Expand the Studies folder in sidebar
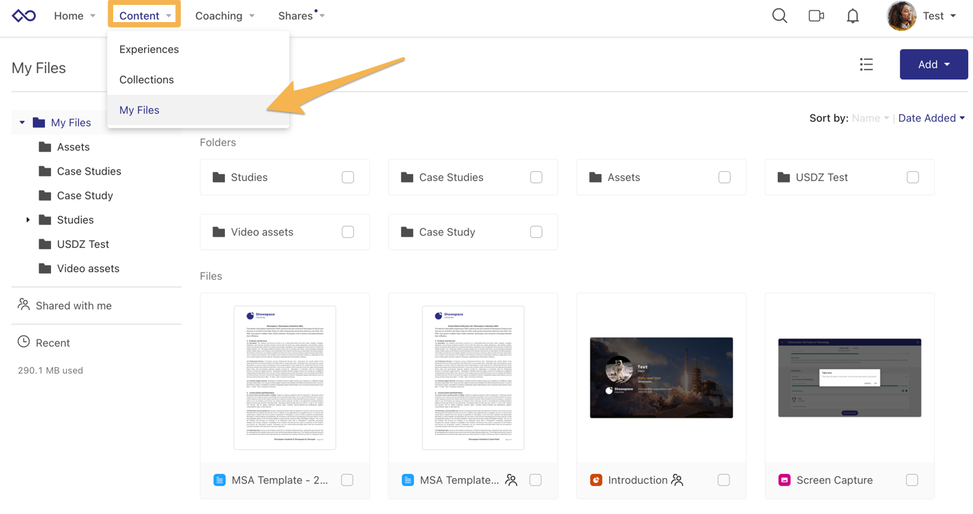This screenshot has height=514, width=973. point(28,219)
